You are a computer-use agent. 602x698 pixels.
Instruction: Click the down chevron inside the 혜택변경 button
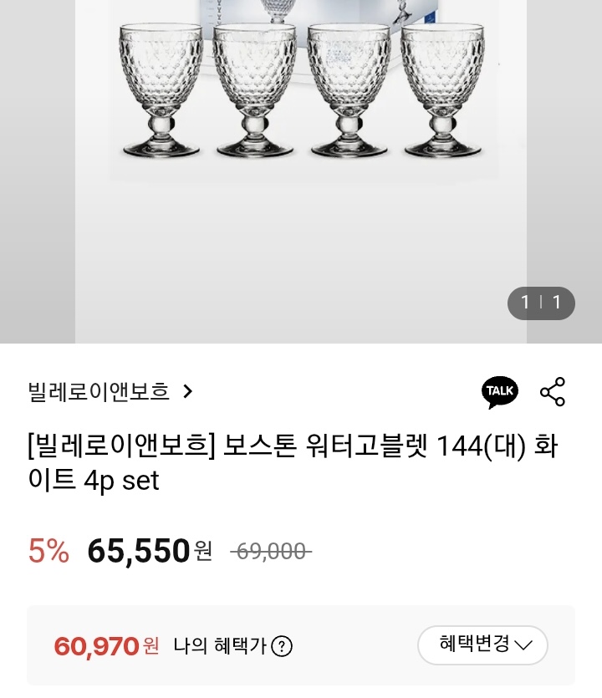(523, 645)
